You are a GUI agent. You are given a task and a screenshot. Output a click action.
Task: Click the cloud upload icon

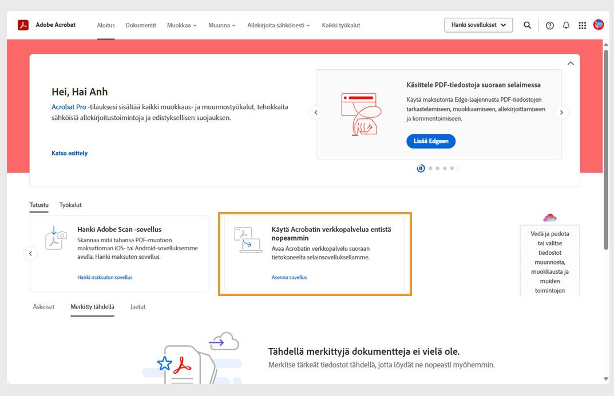pos(549,218)
